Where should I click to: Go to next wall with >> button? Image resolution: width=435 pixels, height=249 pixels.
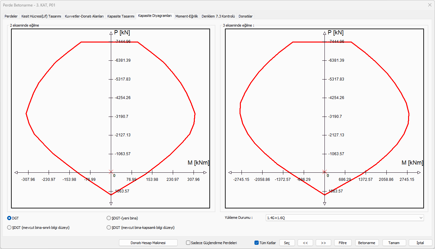[323, 243]
